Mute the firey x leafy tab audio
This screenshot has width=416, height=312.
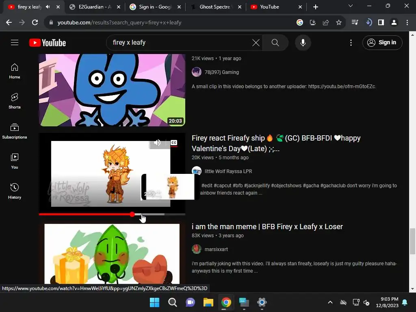[48, 7]
